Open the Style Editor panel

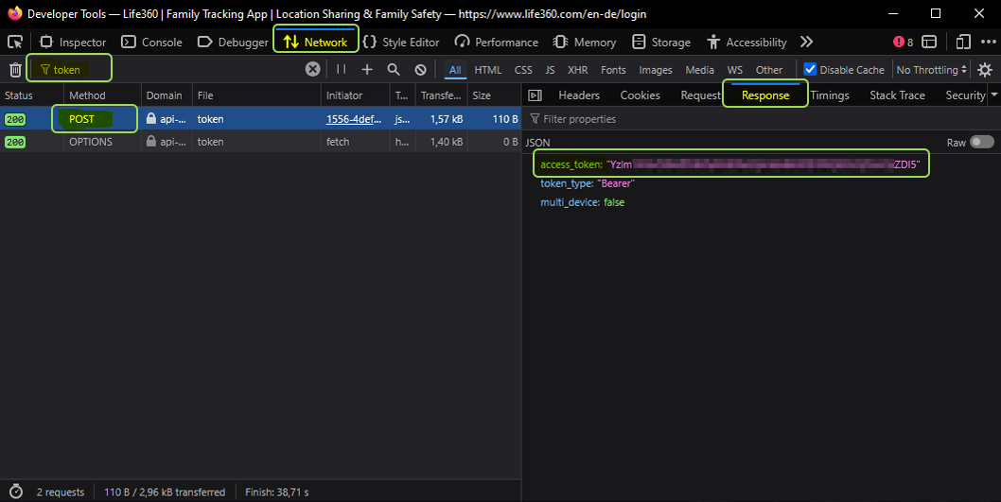401,43
